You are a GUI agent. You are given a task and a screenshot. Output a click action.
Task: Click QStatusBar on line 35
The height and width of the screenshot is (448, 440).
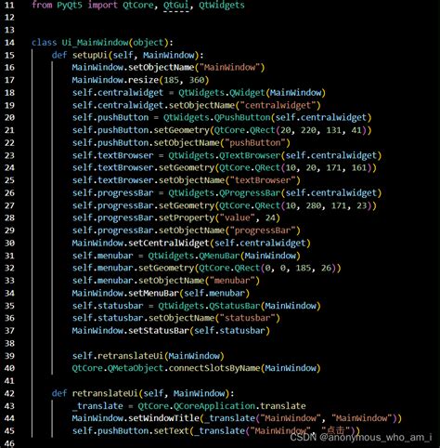(234, 306)
